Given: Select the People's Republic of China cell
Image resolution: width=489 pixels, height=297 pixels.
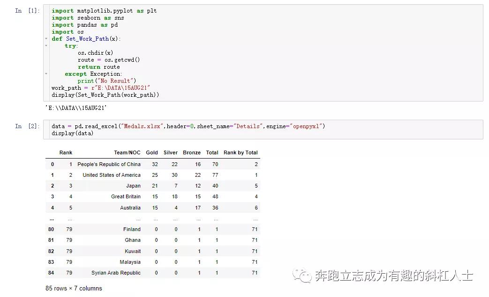Looking at the screenshot, I should (109, 164).
